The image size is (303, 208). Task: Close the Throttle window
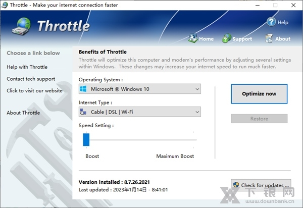[293, 5]
